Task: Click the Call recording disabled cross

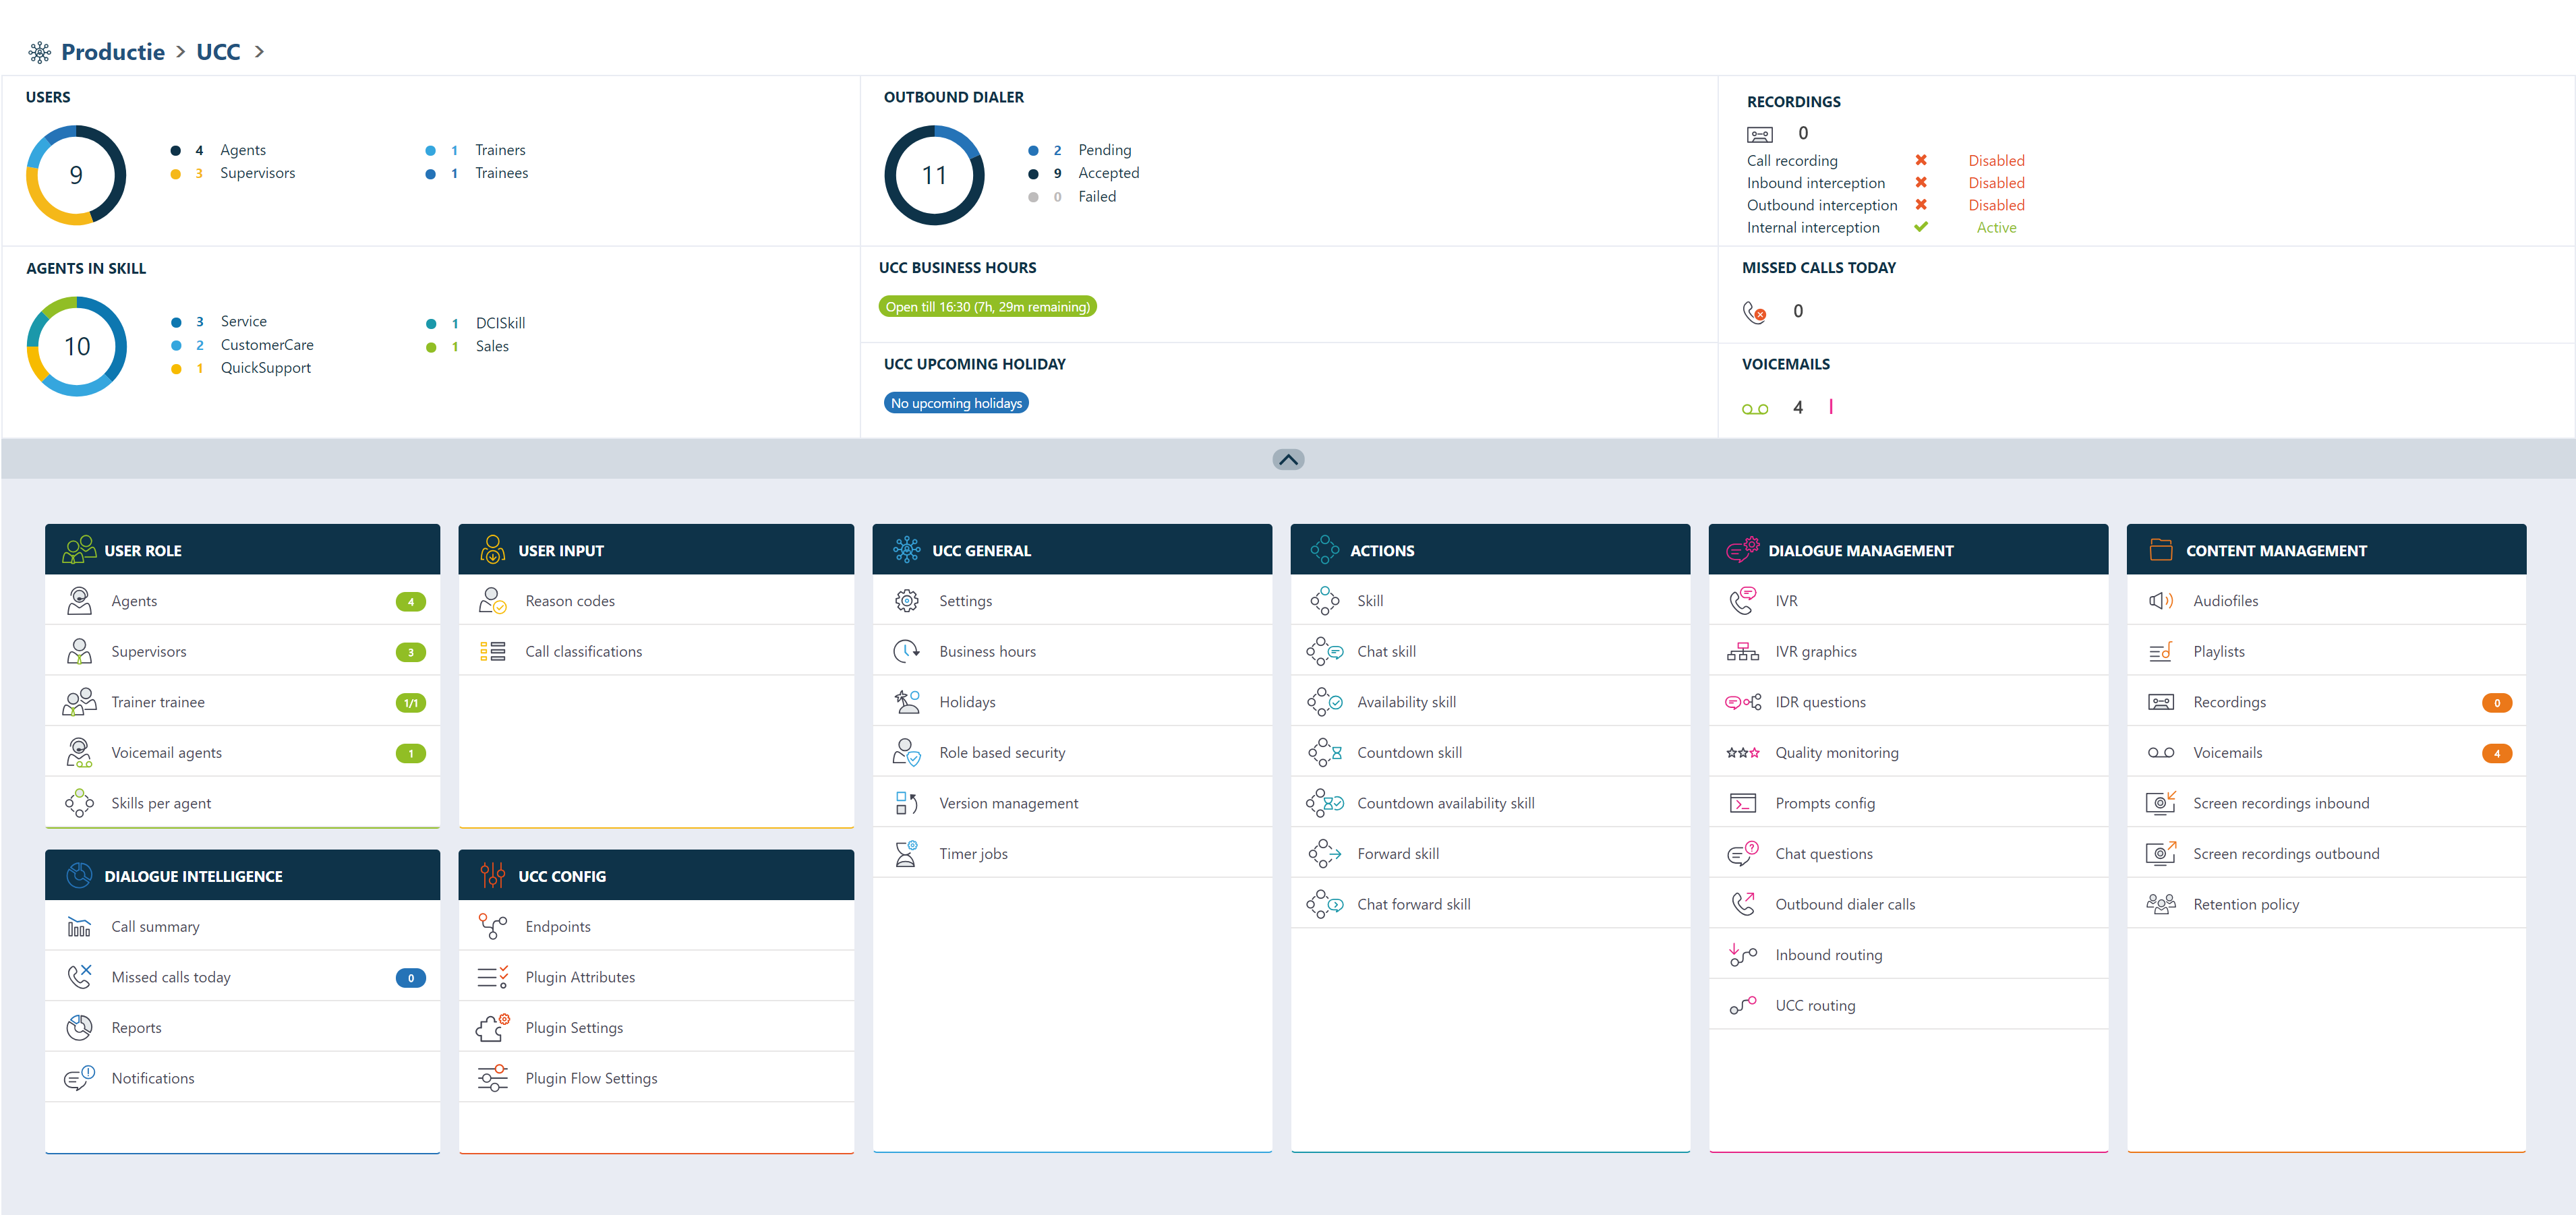Action: coord(1921,160)
